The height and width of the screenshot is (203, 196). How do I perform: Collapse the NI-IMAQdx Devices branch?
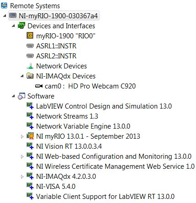coord(22,76)
